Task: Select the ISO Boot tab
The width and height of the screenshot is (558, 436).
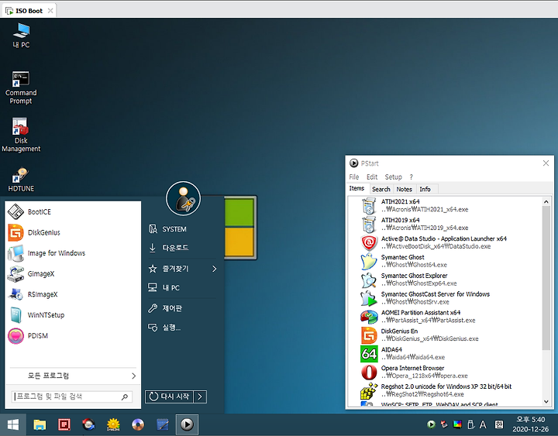Action: 29,11
